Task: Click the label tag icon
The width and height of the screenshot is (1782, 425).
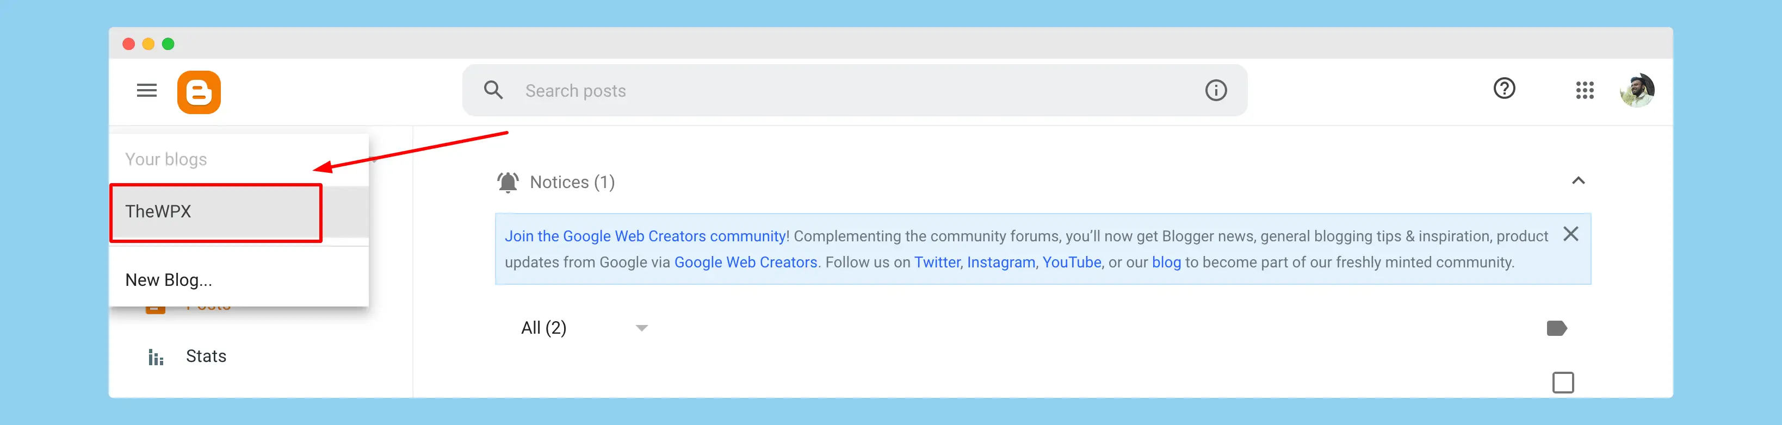Action: (x=1556, y=328)
